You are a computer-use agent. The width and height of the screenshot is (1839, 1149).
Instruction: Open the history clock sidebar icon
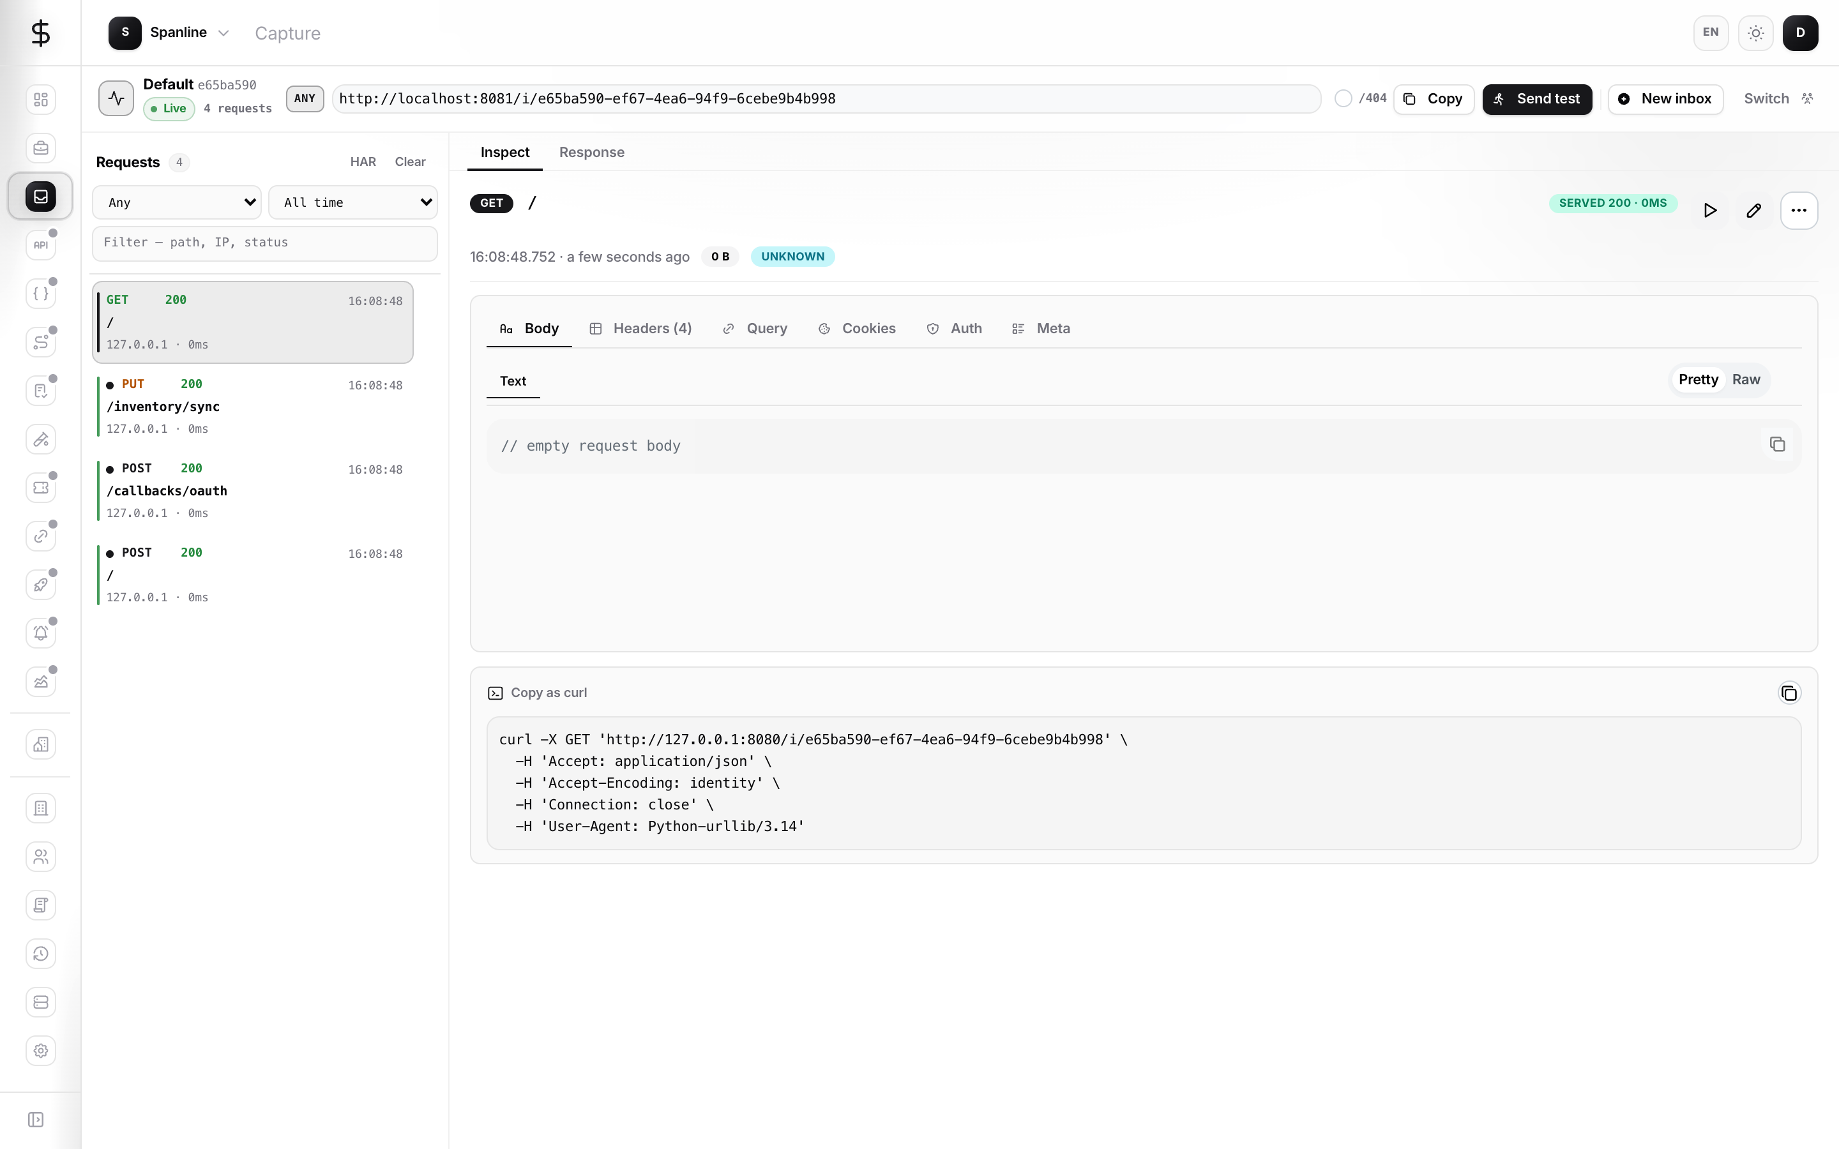click(41, 954)
